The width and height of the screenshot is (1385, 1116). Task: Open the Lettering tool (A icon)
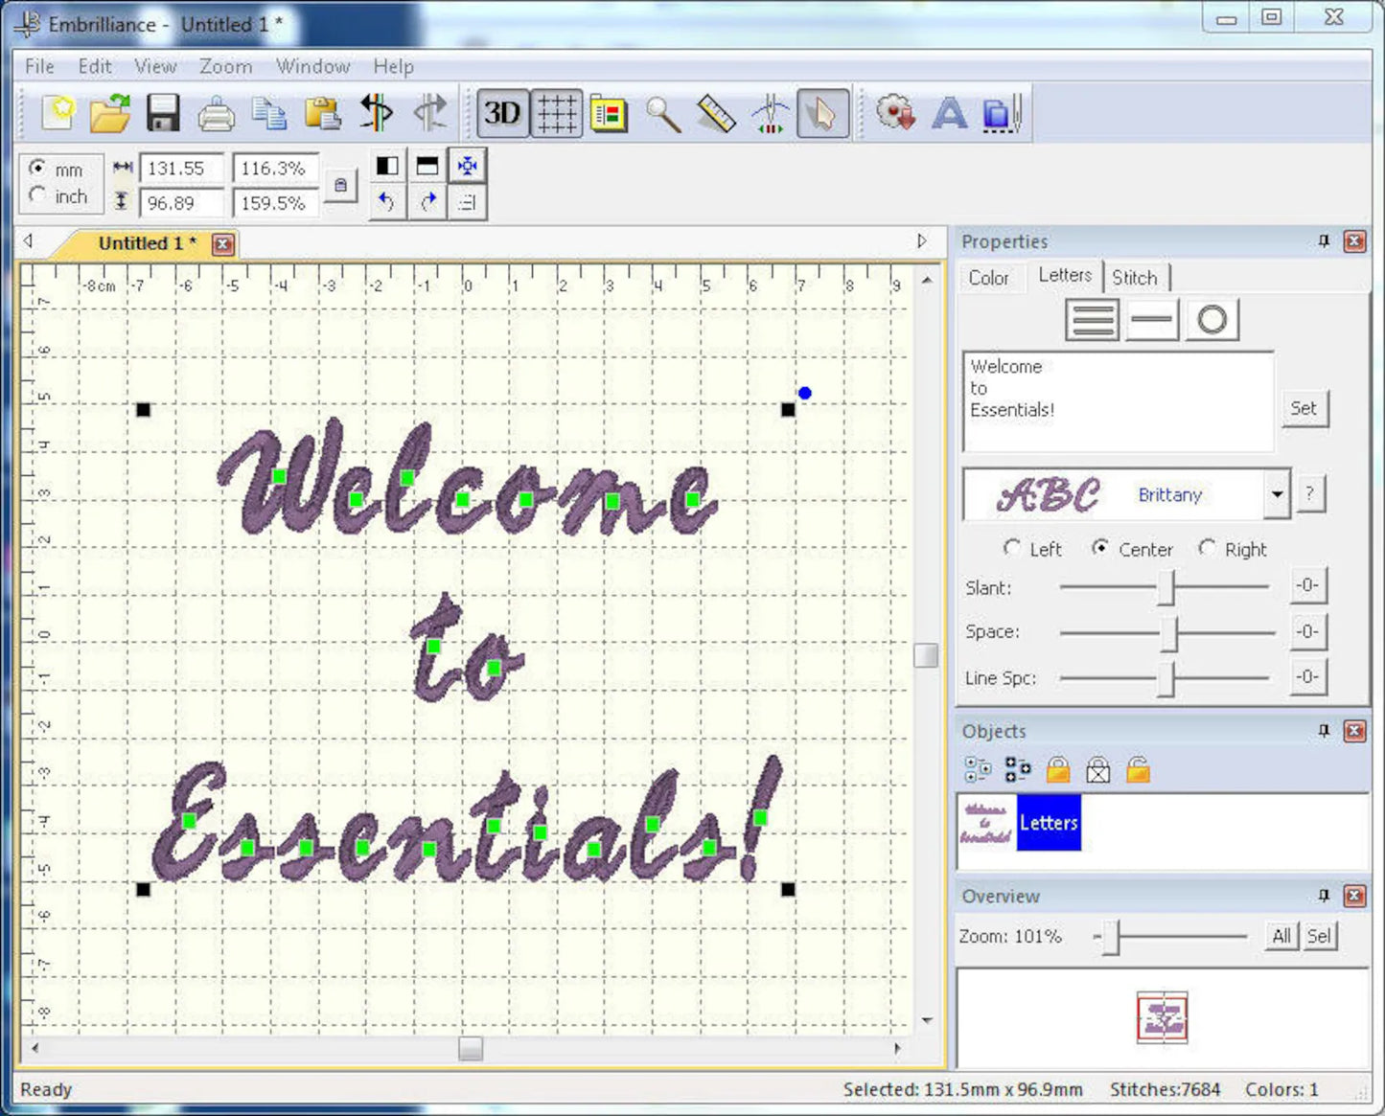(x=949, y=113)
